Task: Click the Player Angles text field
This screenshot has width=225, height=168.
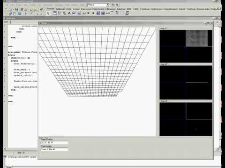Action: tap(54, 149)
